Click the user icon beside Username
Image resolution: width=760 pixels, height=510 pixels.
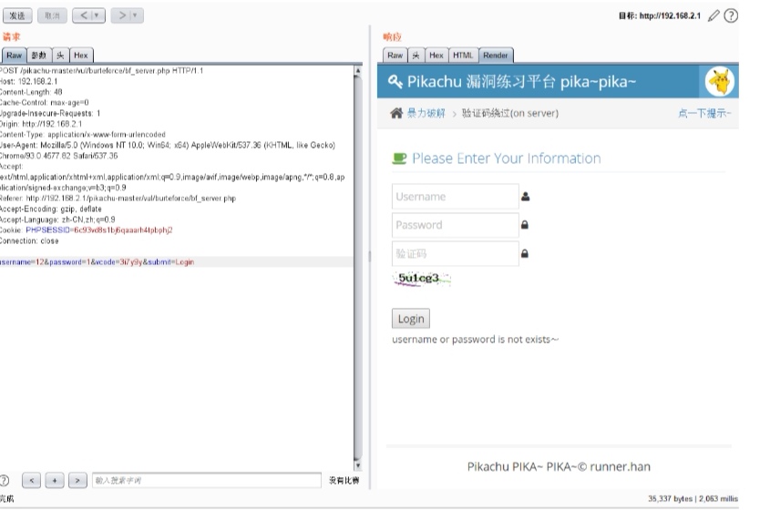(x=526, y=197)
